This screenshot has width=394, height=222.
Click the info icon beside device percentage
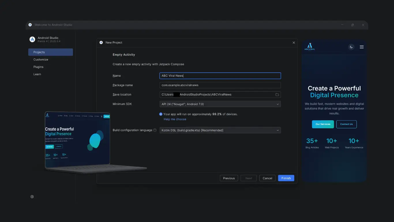161,114
